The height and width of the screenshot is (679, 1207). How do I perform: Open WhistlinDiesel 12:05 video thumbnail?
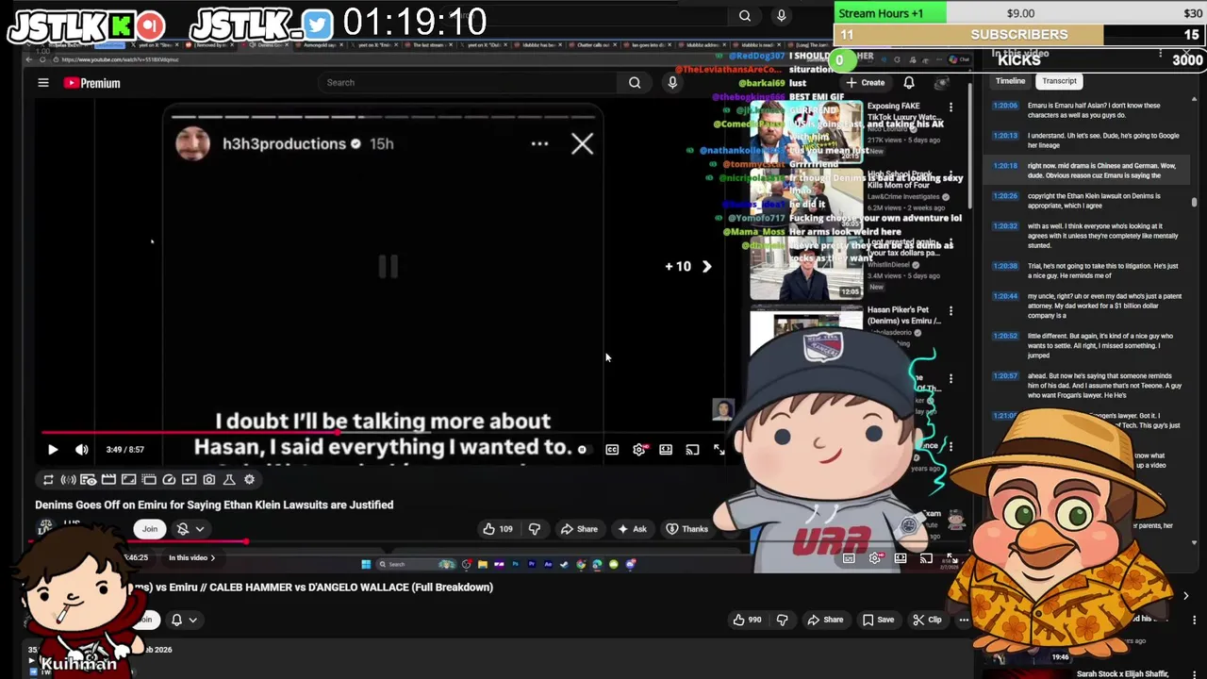806,269
